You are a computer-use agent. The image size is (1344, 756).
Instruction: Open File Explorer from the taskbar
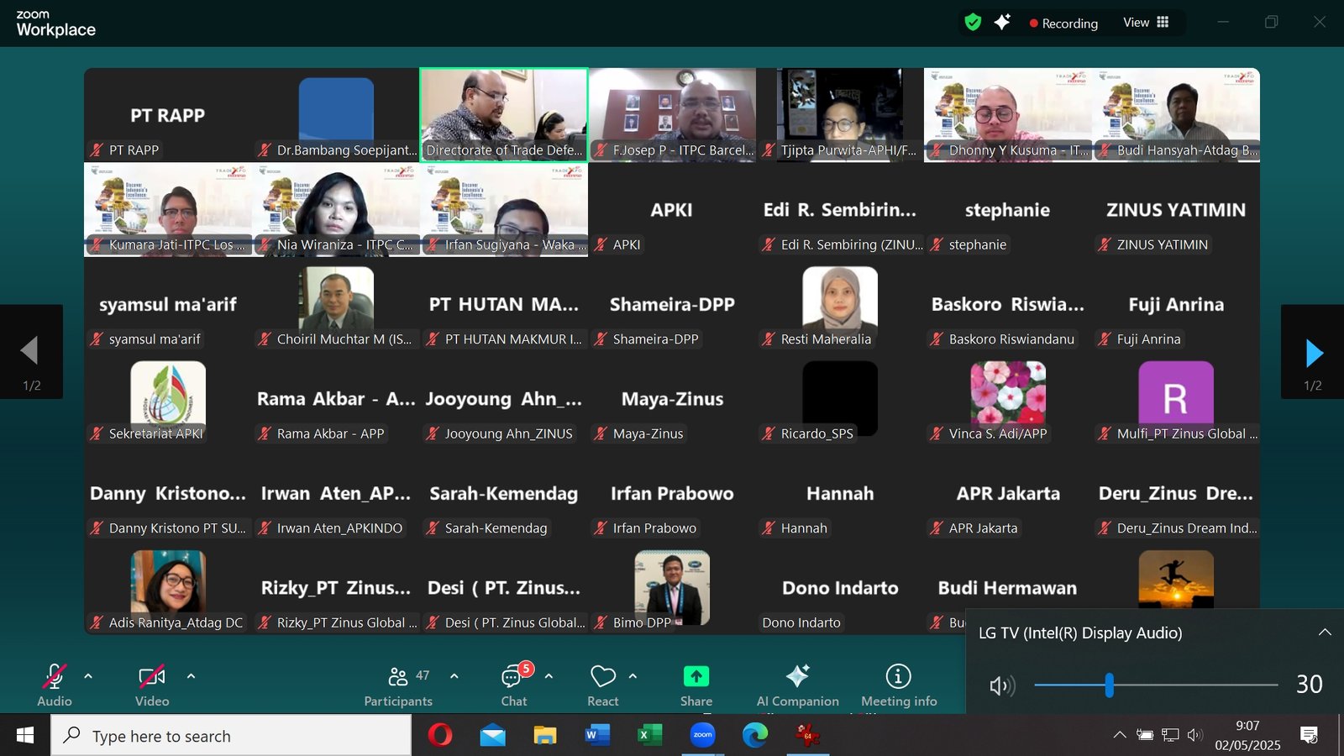545,736
